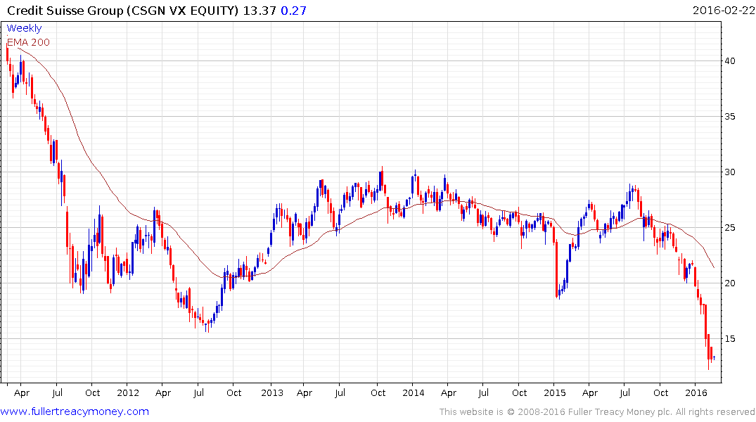Select the x-axis label 2013
The image size is (756, 422).
[272, 393]
